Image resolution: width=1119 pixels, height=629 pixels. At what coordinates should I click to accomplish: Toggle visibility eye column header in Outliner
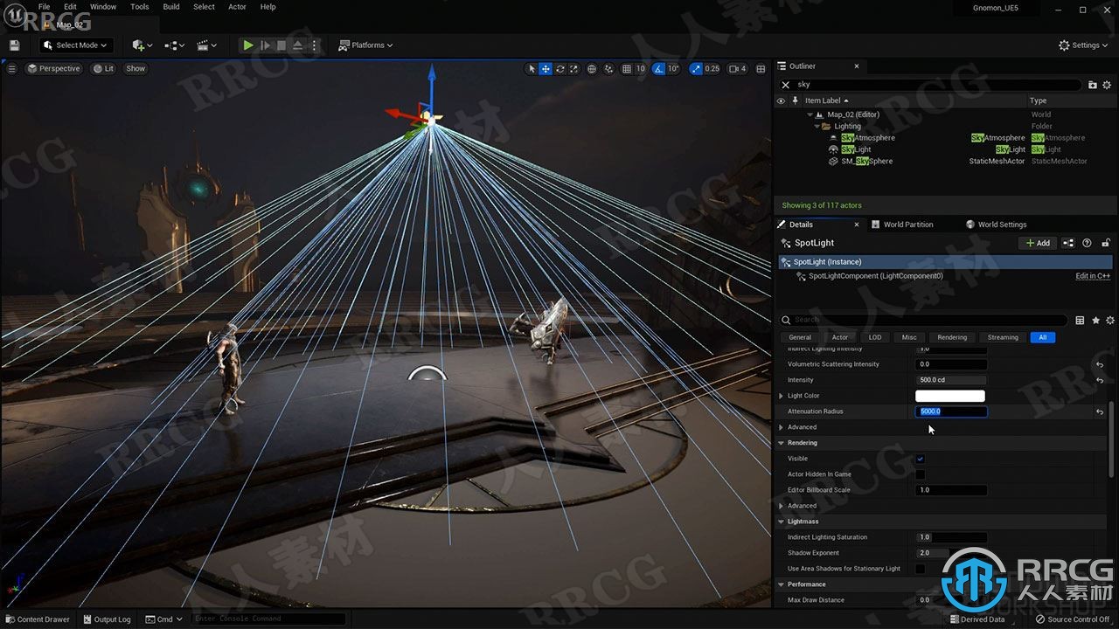pos(781,100)
